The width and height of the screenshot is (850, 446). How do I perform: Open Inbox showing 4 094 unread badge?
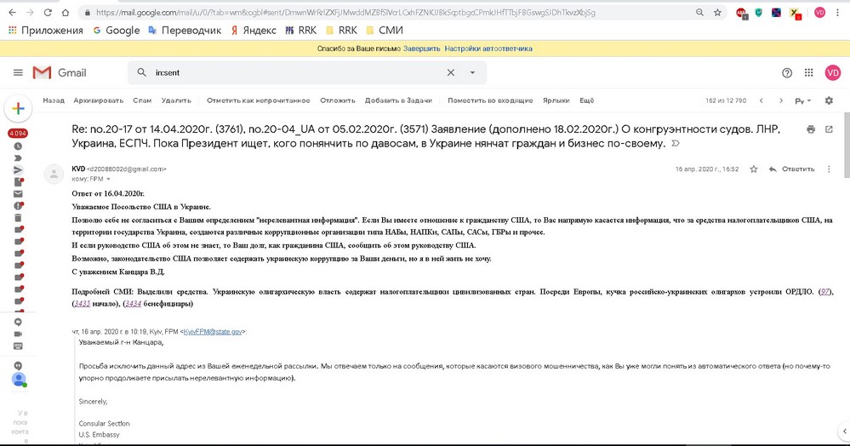18,133
